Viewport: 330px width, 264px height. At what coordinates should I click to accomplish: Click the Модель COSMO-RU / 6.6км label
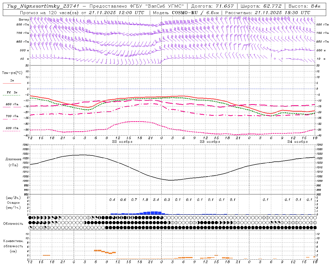click(186, 13)
